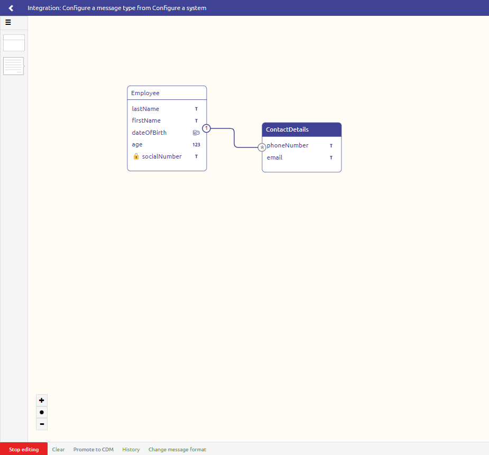
Task: Click the back chevron in the title bar
Action: pos(11,8)
